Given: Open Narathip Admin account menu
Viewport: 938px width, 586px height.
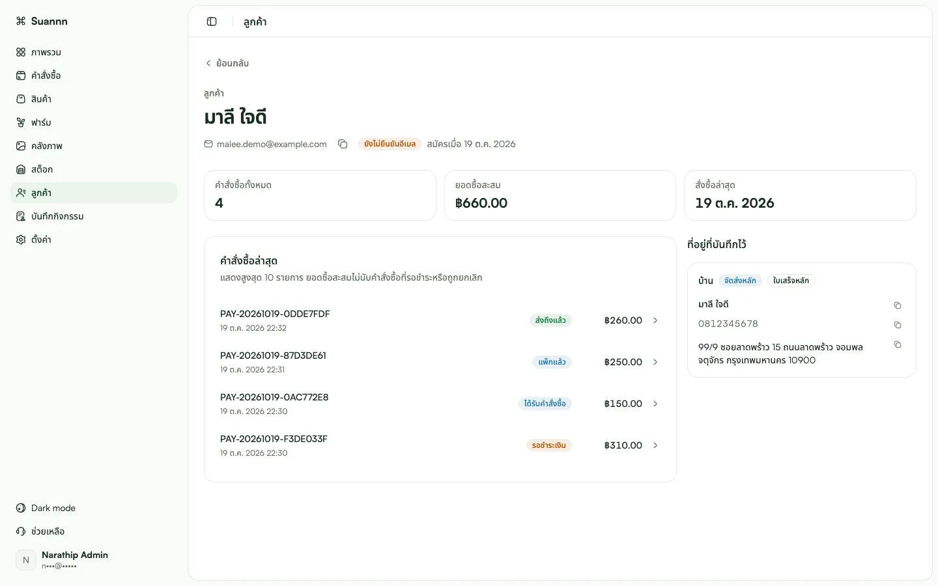Looking at the screenshot, I should pyautogui.click(x=94, y=559).
